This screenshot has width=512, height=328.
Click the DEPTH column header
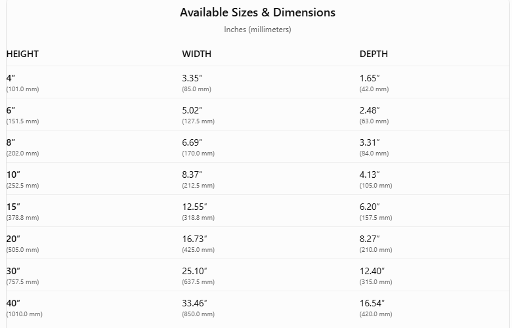(374, 54)
